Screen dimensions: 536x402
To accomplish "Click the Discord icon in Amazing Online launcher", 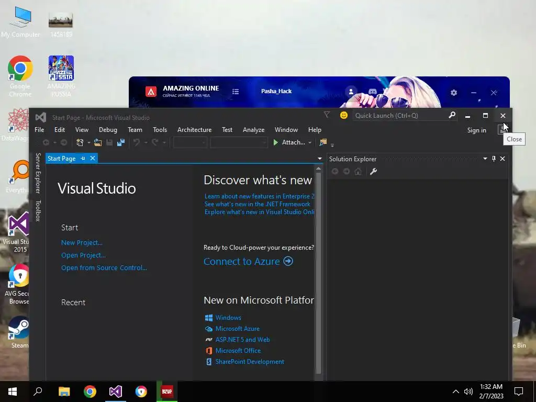I will point(373,92).
